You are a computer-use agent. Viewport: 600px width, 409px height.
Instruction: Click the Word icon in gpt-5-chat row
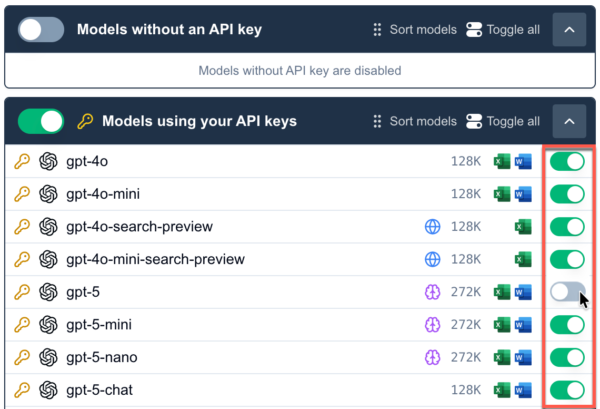tap(523, 390)
